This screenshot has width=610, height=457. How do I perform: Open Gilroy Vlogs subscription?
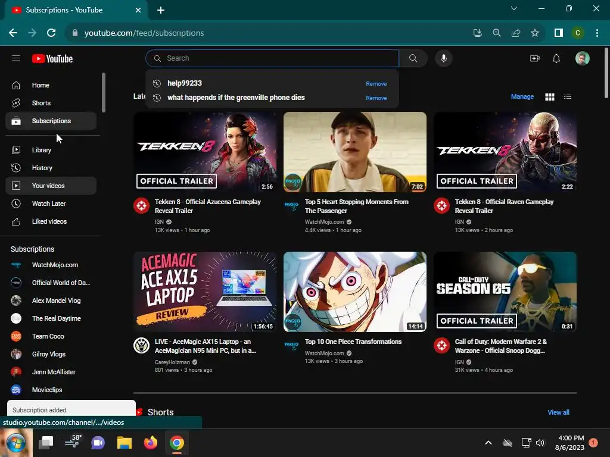click(51, 355)
